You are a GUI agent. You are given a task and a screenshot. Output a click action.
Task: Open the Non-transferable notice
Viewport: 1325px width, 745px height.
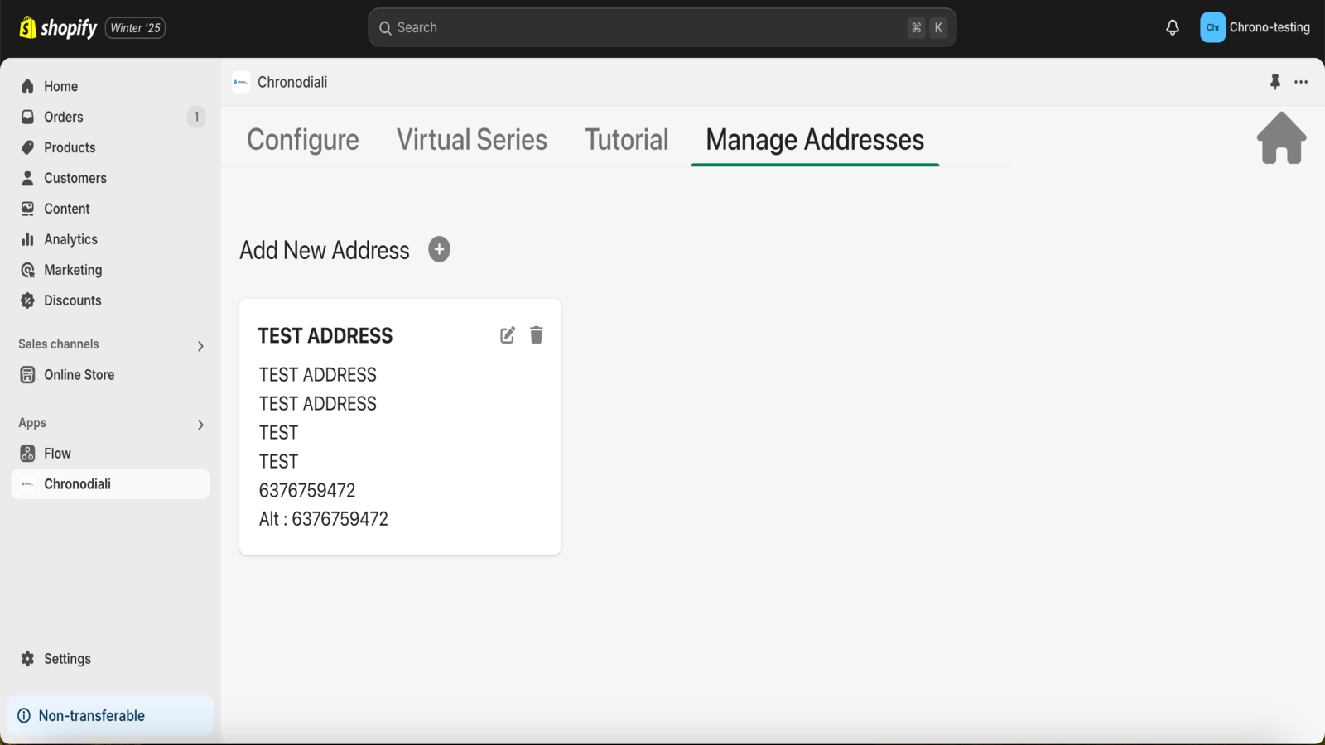(92, 715)
